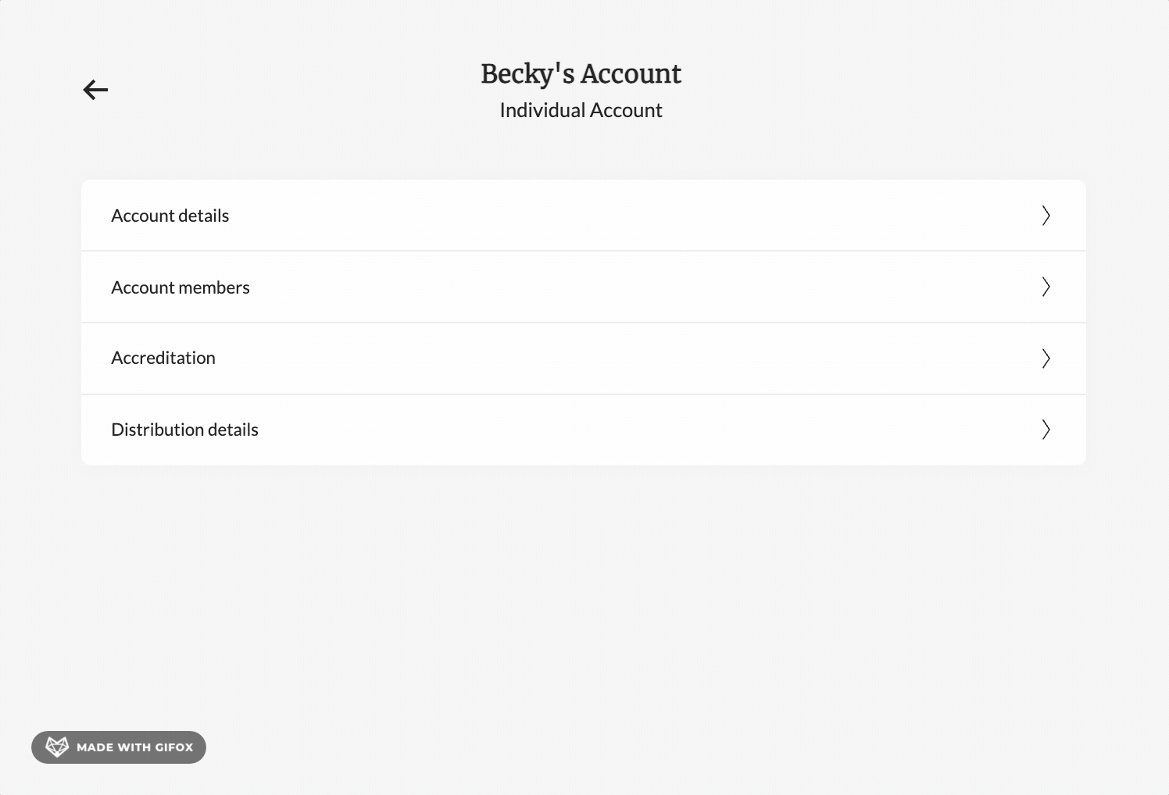Screen dimensions: 1169x795
Task: Click the word "GIFOX" in the watermark badge
Action: tap(174, 747)
